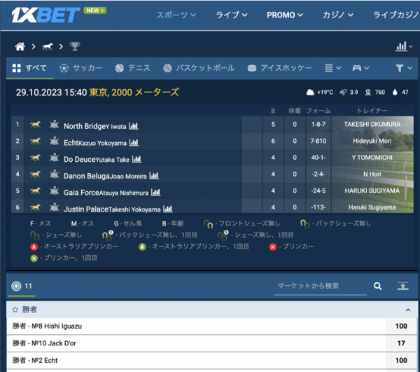Click Do Deuce's horse icon
The height and width of the screenshot is (372, 420).
35,158
